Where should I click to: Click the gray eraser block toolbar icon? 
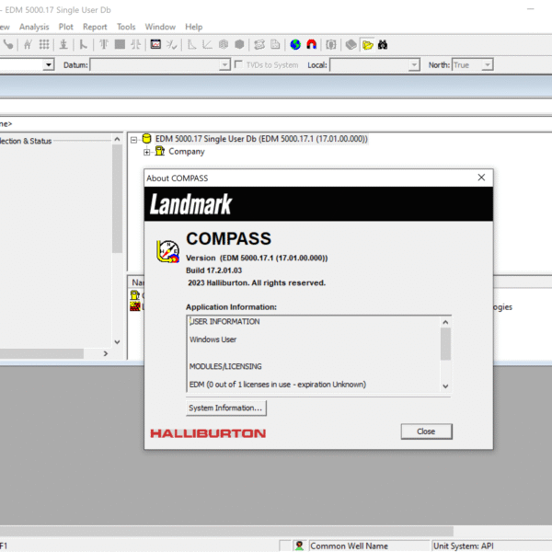(351, 45)
